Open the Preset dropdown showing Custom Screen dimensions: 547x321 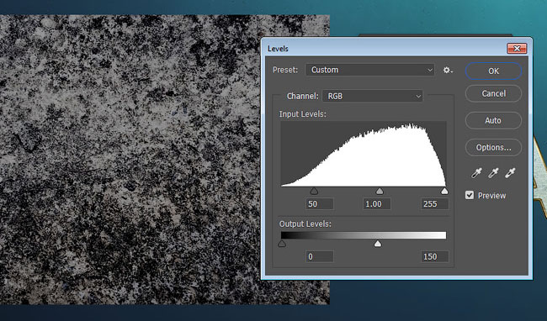tap(369, 70)
